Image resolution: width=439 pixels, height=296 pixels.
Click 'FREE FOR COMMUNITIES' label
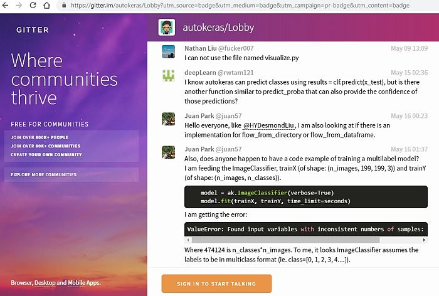[50, 124]
